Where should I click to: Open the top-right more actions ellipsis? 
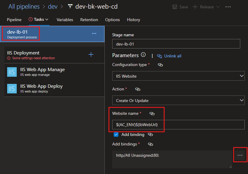[x=228, y=7]
